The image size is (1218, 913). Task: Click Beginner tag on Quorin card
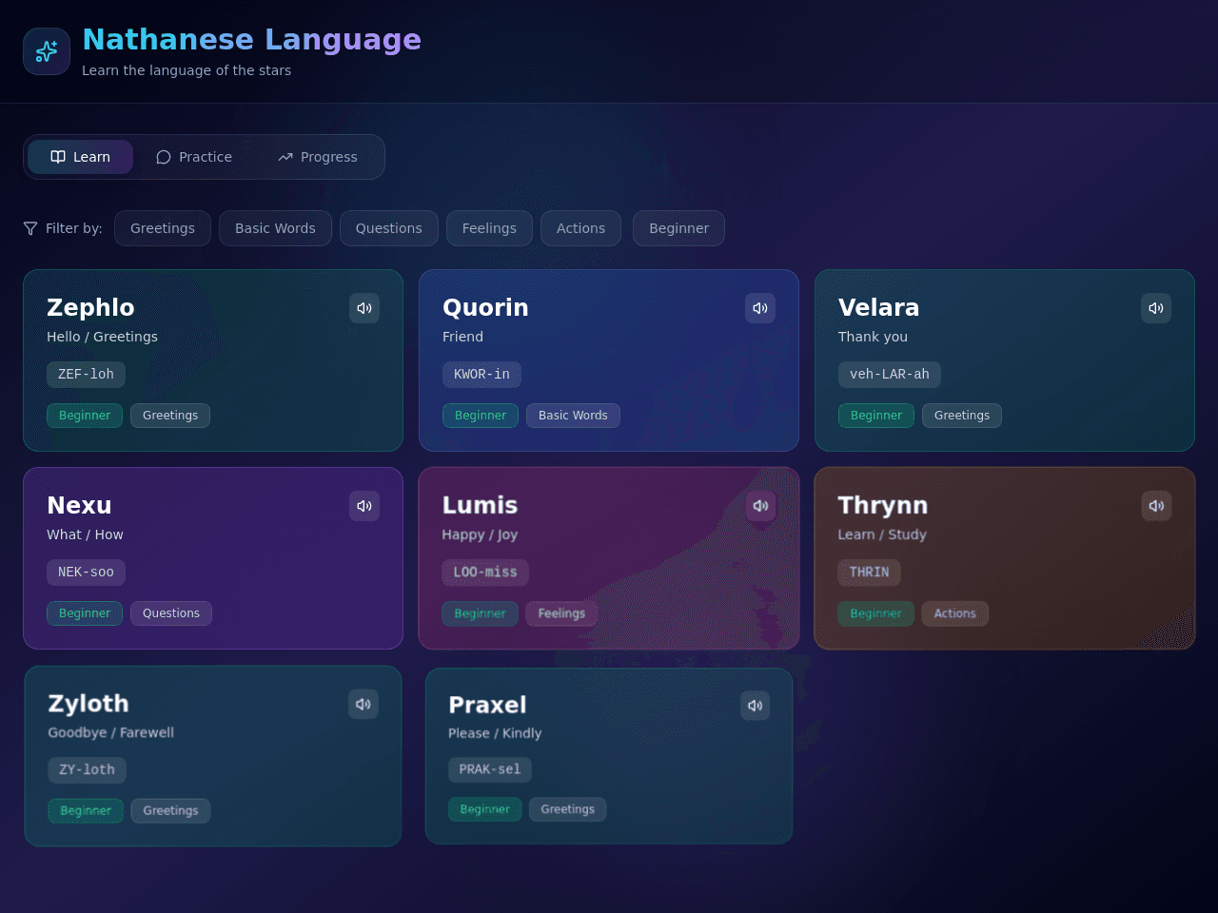point(481,416)
